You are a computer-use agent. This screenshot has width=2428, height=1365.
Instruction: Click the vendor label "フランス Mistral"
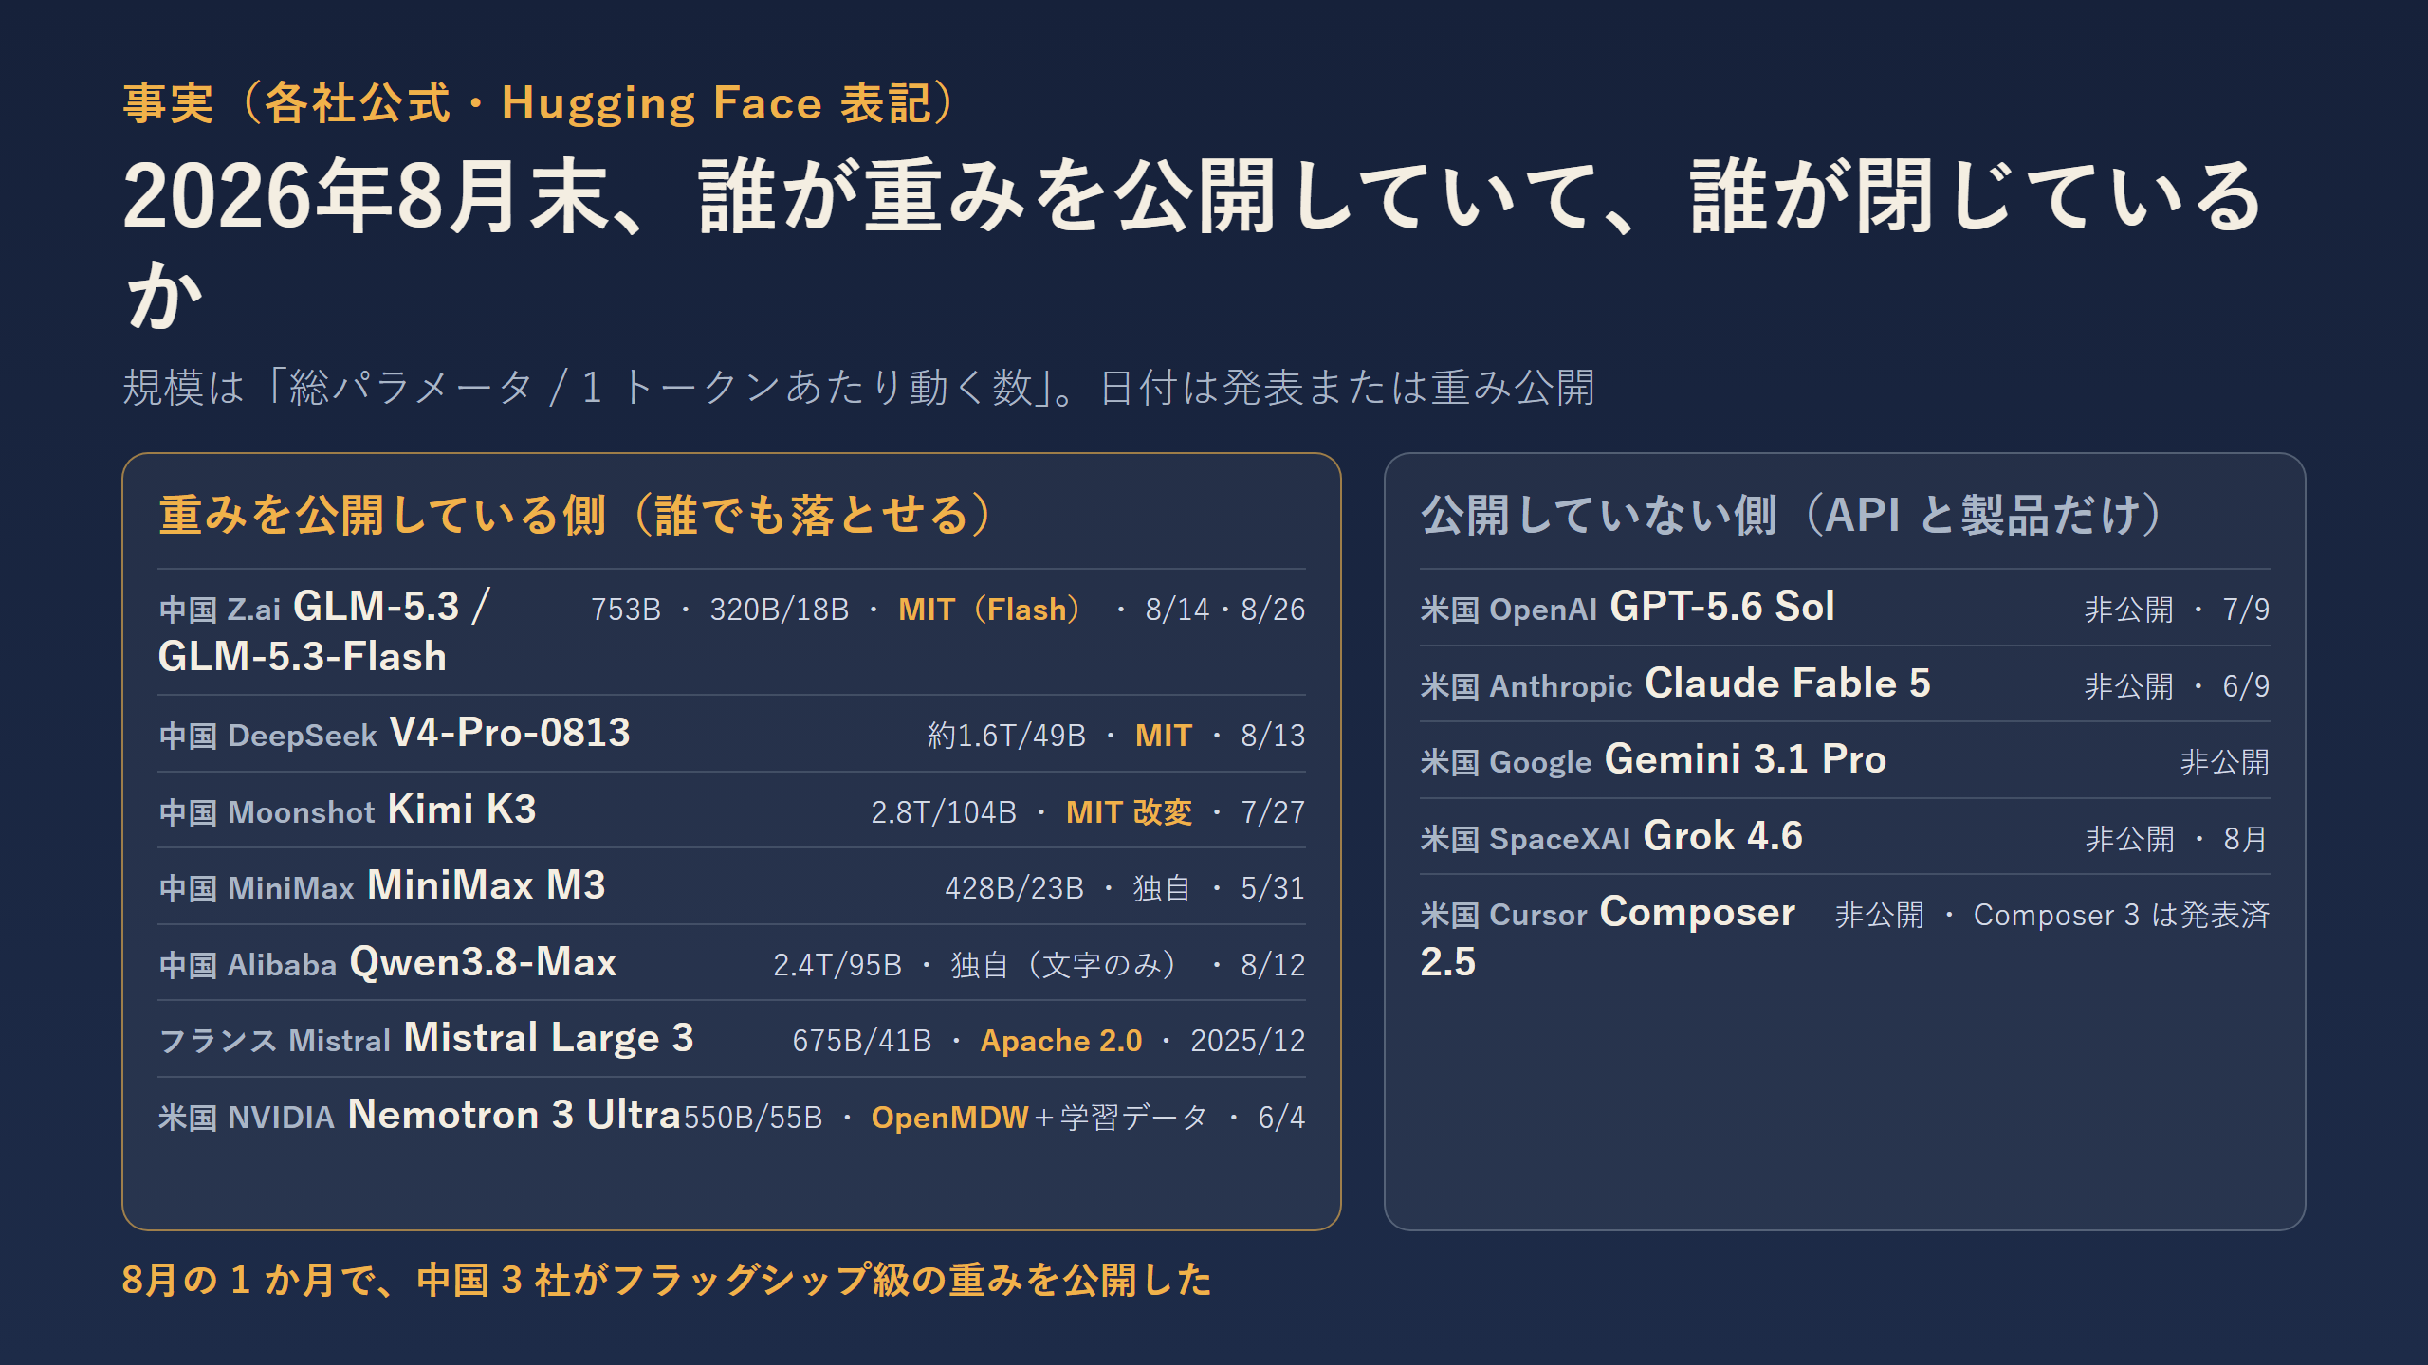pos(275,1041)
